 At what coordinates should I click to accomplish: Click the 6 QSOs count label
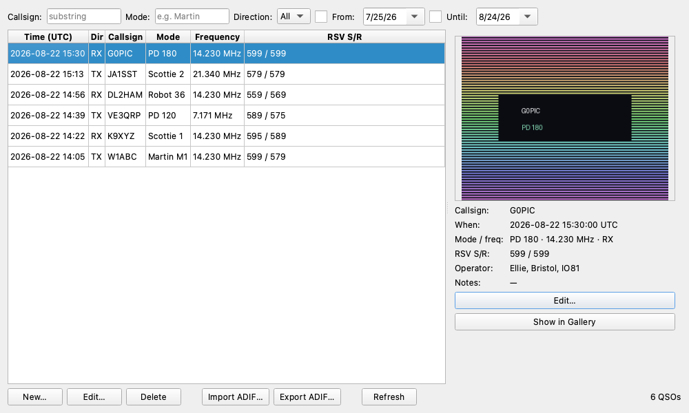tap(666, 396)
